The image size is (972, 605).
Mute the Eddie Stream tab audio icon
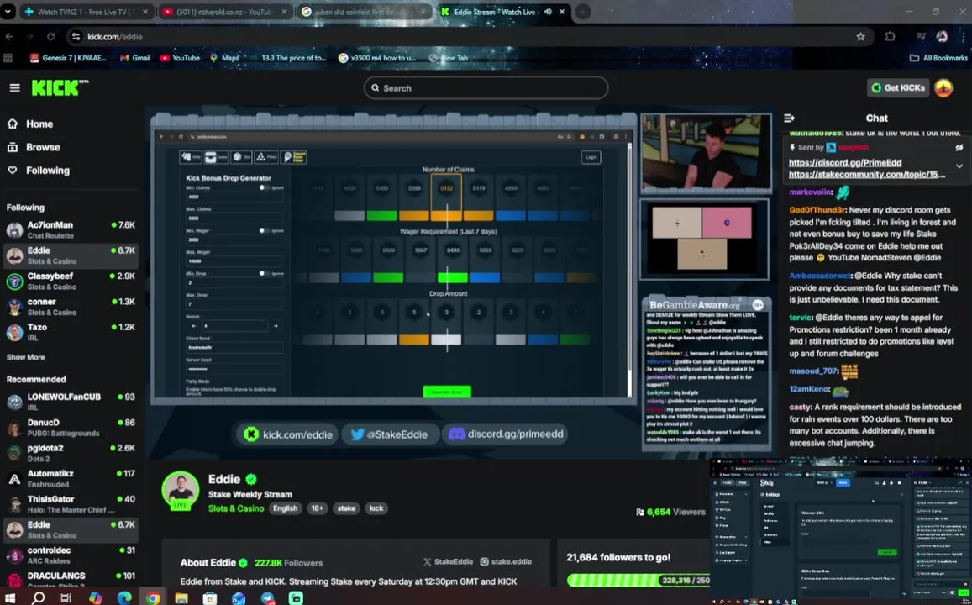pyautogui.click(x=548, y=12)
